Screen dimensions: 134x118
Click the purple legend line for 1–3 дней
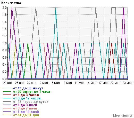7,105
